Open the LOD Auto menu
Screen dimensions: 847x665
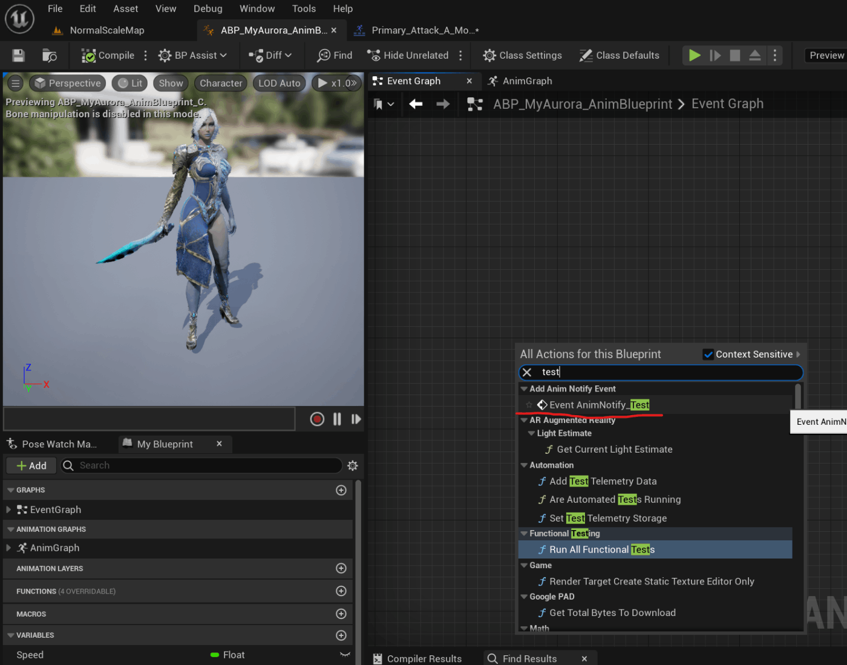[279, 83]
